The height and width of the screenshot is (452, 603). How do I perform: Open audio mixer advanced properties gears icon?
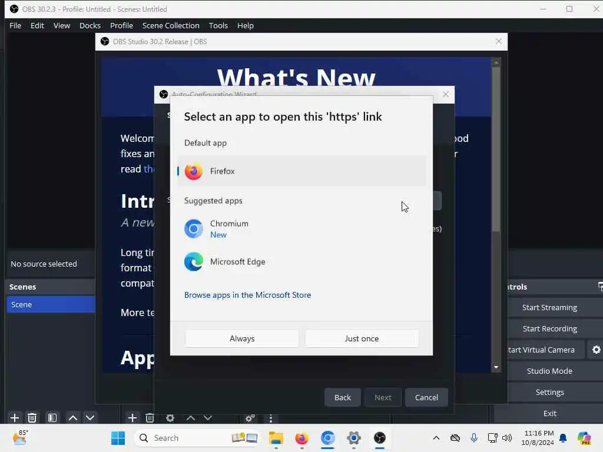pyautogui.click(x=250, y=417)
